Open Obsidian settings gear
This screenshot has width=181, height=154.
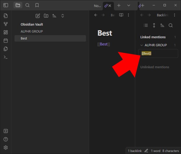(x=6, y=147)
